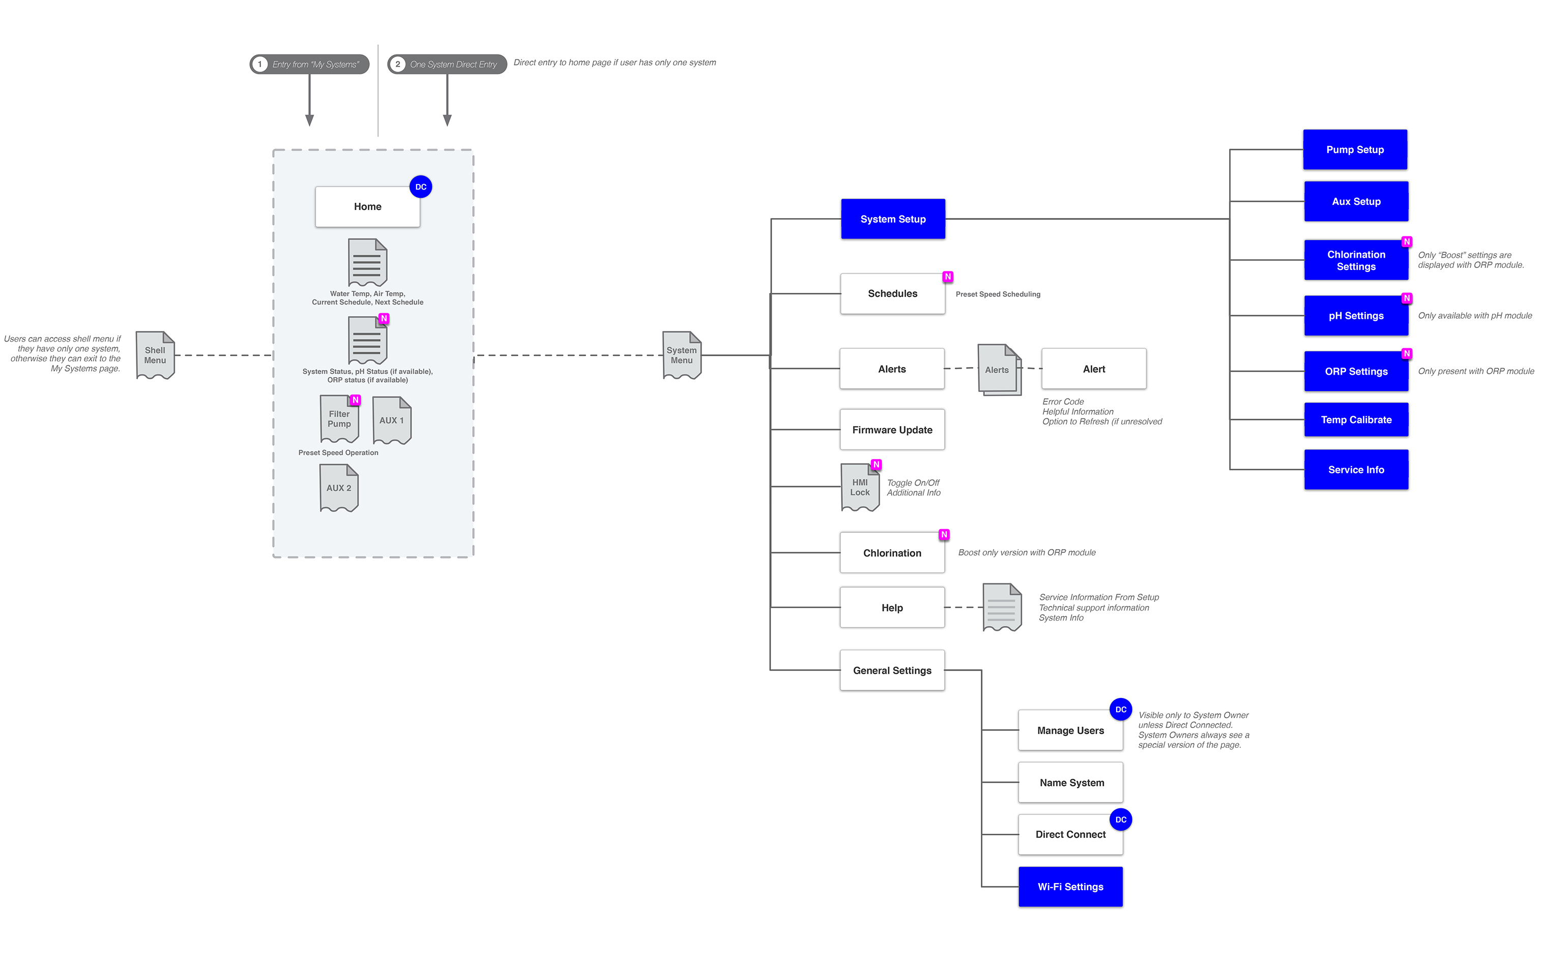Click One System Direct Entry pill

pyautogui.click(x=447, y=64)
